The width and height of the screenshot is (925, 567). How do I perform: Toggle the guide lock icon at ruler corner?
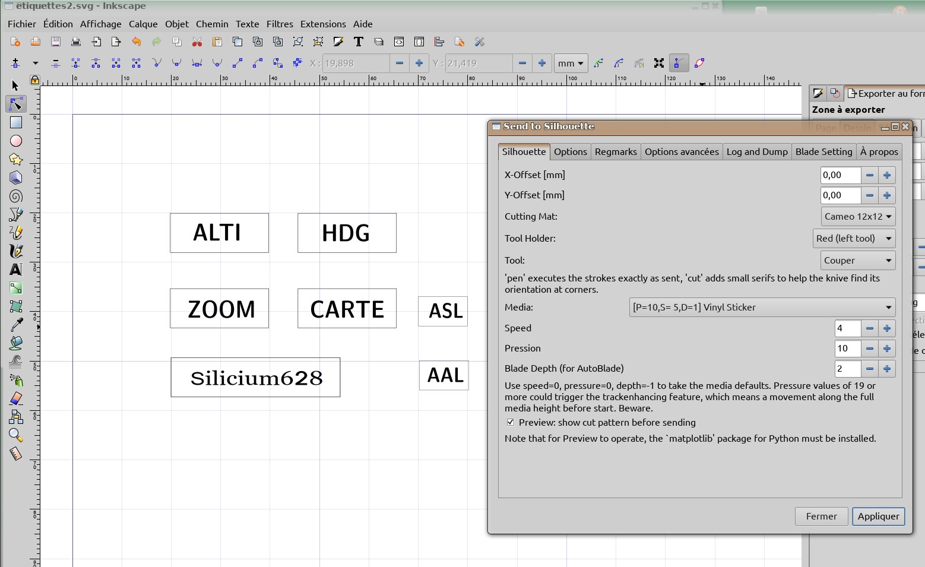pos(35,80)
